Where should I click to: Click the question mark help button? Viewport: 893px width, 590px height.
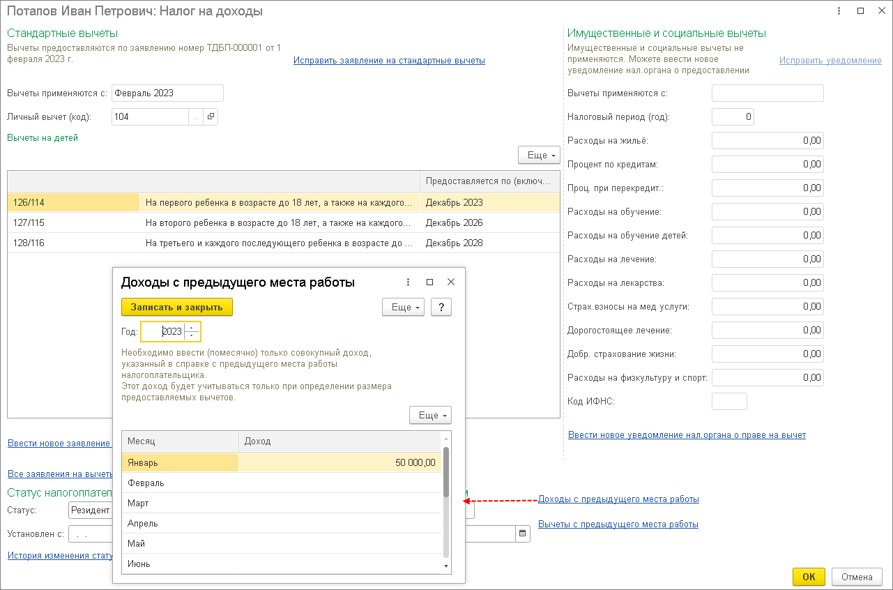441,307
